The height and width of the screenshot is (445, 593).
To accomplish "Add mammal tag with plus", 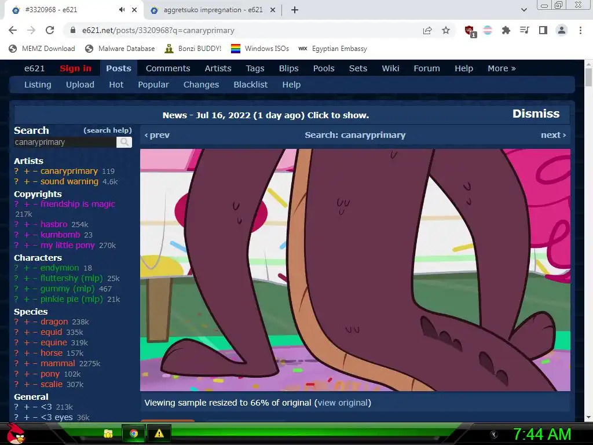I will 27,364.
